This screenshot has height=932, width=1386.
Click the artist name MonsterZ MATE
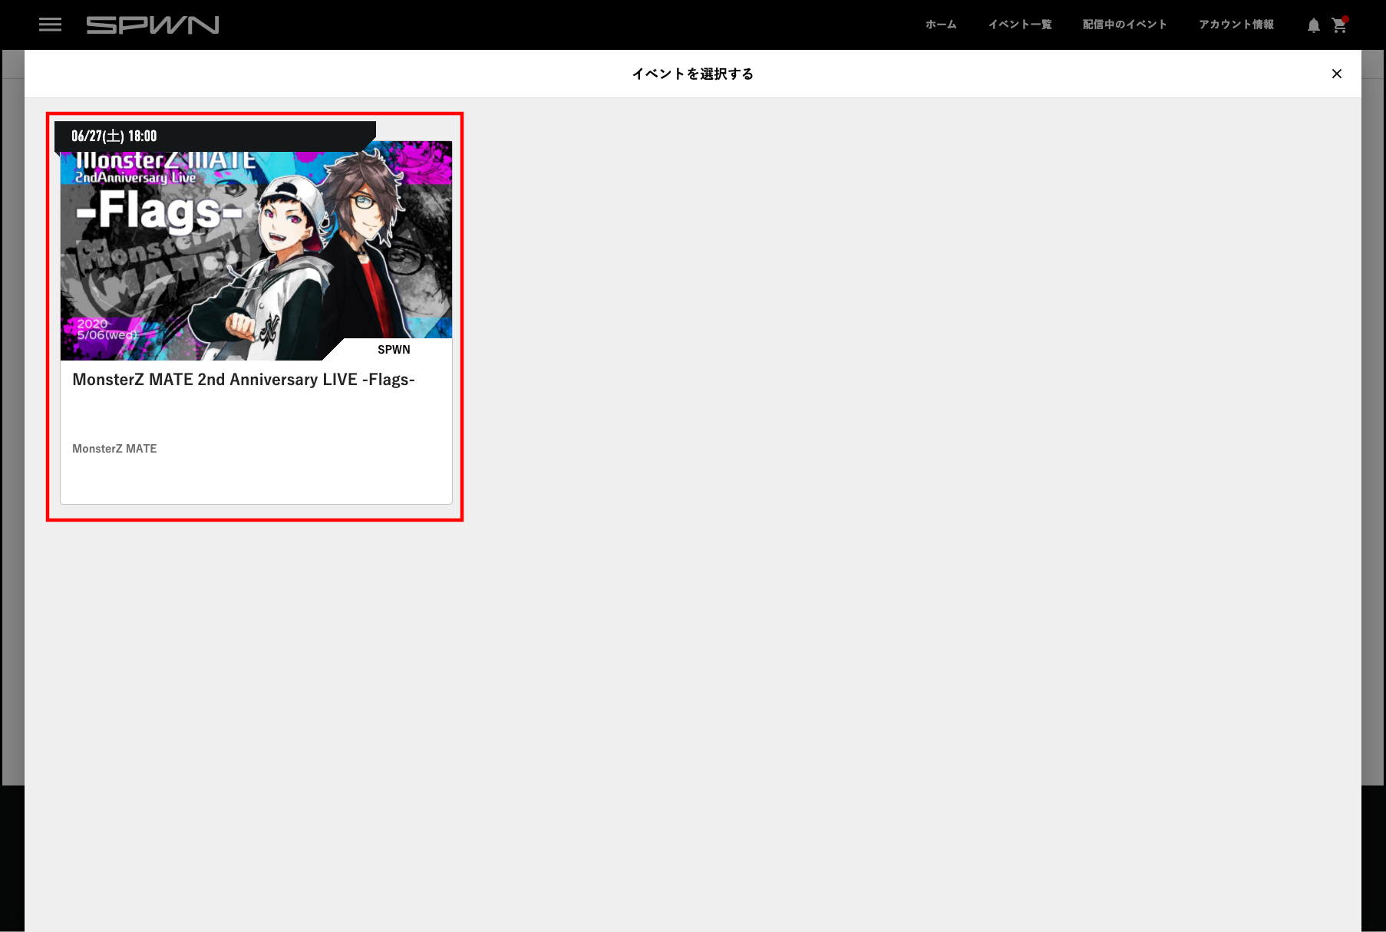click(114, 449)
